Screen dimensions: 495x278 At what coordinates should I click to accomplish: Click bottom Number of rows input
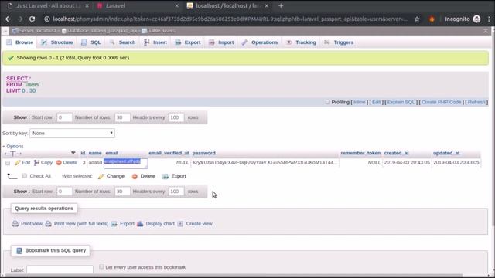click(x=122, y=192)
